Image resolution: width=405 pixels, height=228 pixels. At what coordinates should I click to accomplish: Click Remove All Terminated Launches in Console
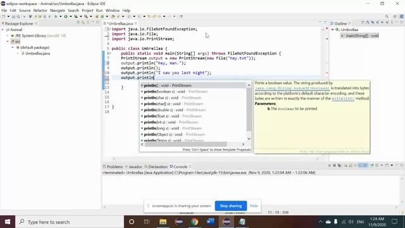coord(339,165)
